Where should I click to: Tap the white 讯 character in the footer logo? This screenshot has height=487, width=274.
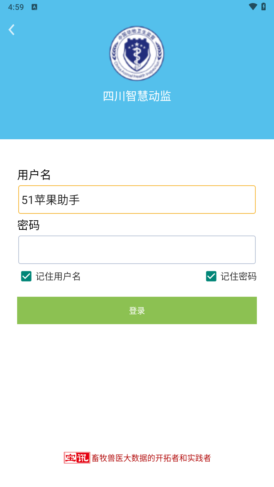pyautogui.click(x=83, y=458)
